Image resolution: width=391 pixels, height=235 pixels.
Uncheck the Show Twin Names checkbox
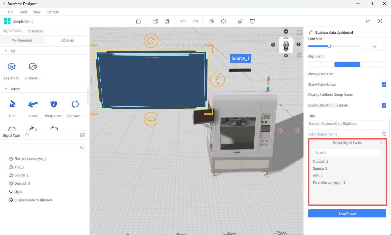[384, 84]
